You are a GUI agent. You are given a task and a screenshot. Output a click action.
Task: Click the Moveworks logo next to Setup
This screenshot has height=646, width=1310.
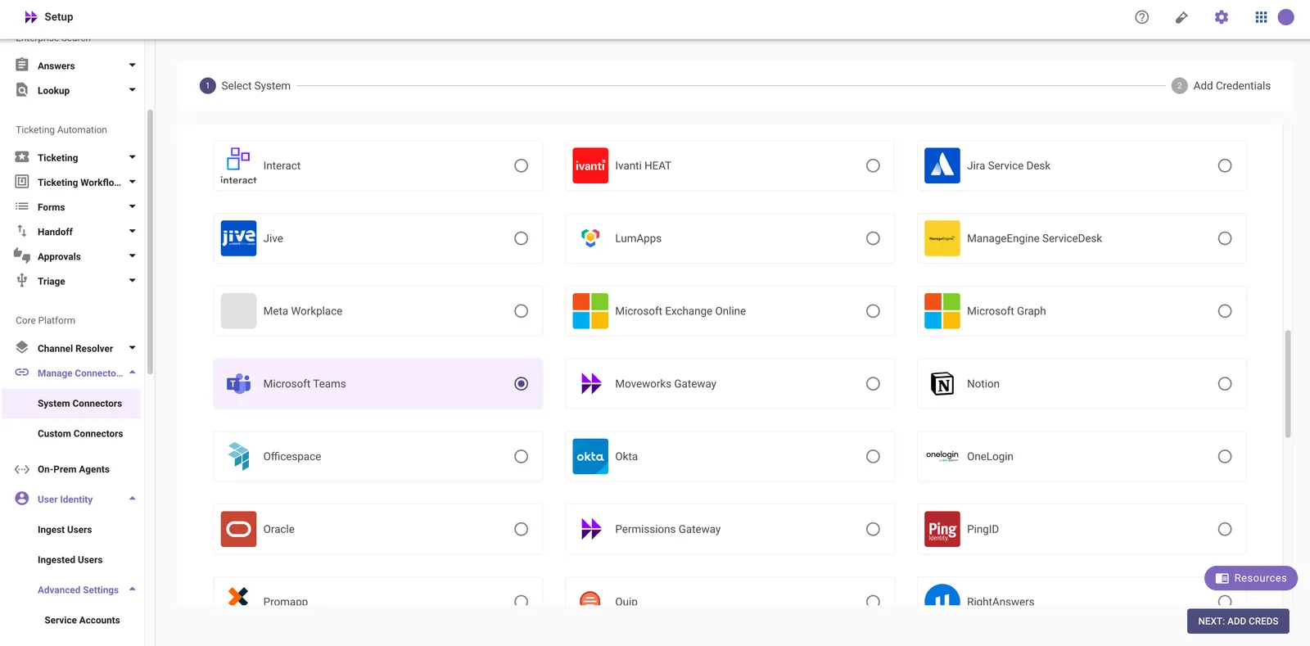31,17
